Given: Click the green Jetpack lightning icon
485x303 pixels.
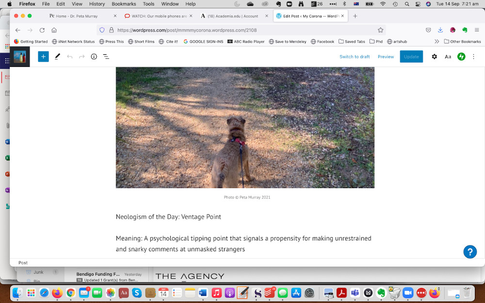Looking at the screenshot, I should (x=461, y=57).
